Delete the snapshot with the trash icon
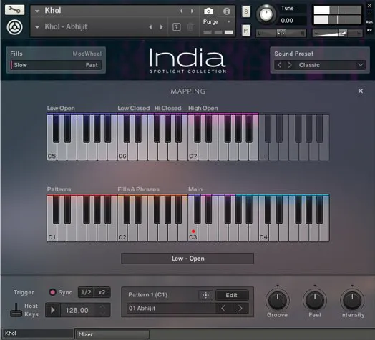The height and width of the screenshot is (340, 375). tap(190, 27)
